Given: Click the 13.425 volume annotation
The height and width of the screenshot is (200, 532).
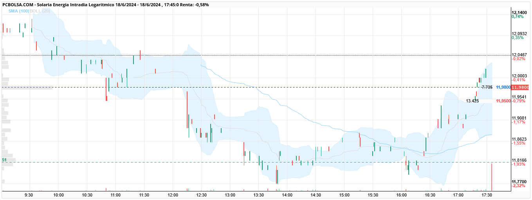Looking at the screenshot, I should pyautogui.click(x=472, y=101).
